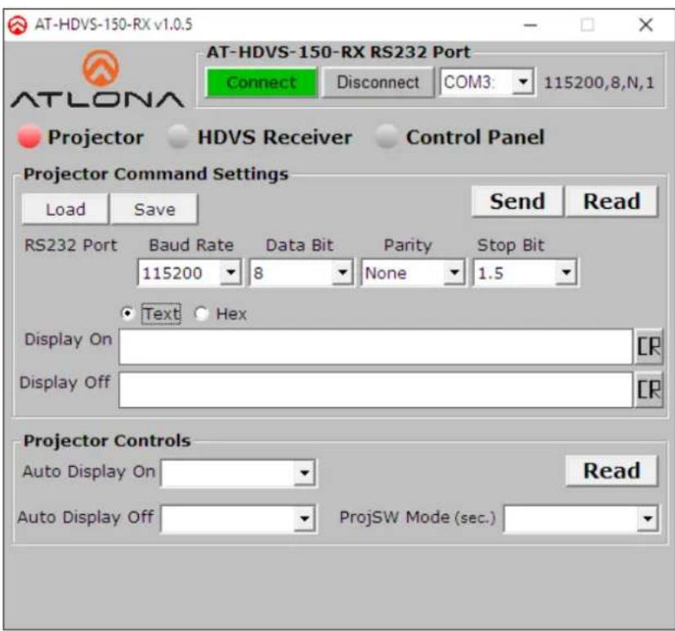
Task: Click CR button beside Display Off field
Action: (649, 389)
